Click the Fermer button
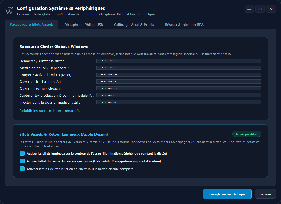281x204 pixels. point(265,194)
